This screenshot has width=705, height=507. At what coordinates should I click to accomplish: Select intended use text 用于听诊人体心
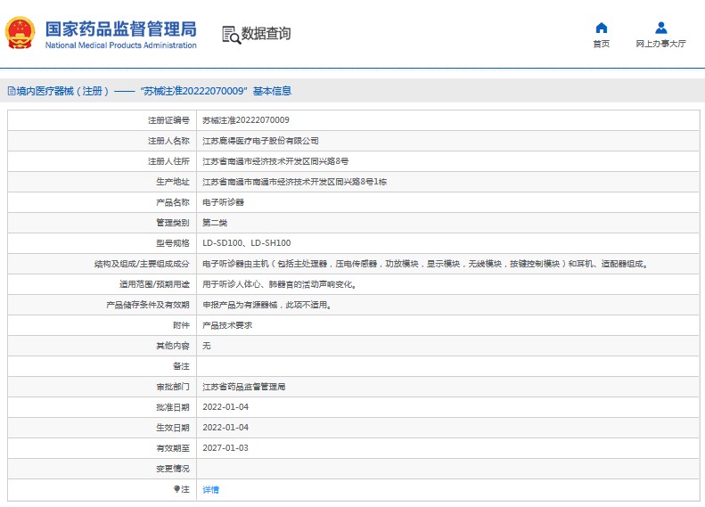pyautogui.click(x=280, y=284)
